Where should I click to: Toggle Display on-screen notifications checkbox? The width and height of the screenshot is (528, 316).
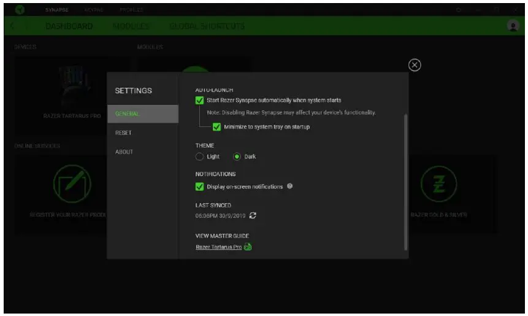(x=199, y=187)
